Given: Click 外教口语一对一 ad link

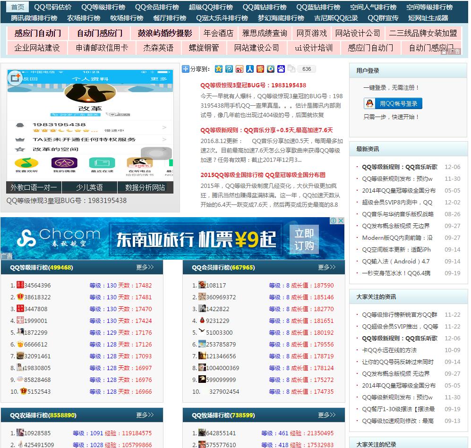Looking at the screenshot, I should (x=34, y=187).
